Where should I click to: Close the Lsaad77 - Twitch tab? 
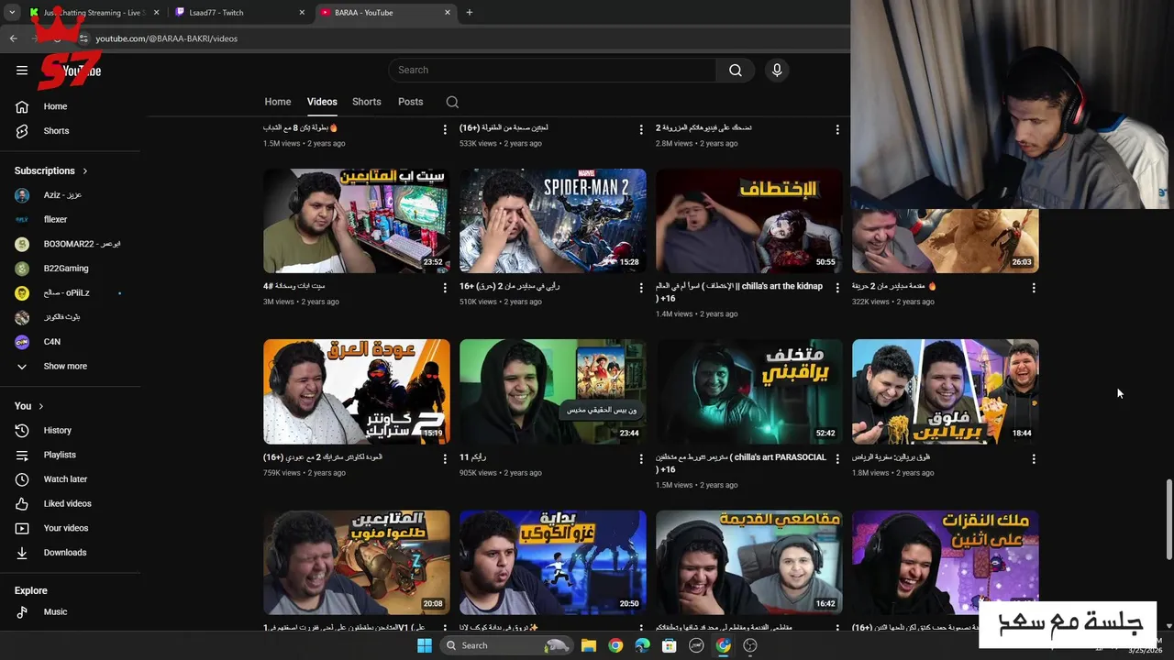(302, 13)
